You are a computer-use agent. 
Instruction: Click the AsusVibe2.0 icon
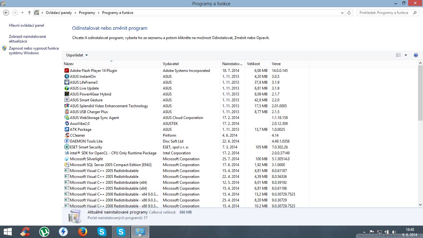click(67, 124)
